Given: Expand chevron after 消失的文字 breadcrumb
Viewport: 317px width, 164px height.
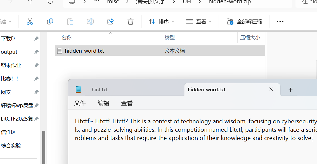Looking at the screenshot, I should point(174,2).
